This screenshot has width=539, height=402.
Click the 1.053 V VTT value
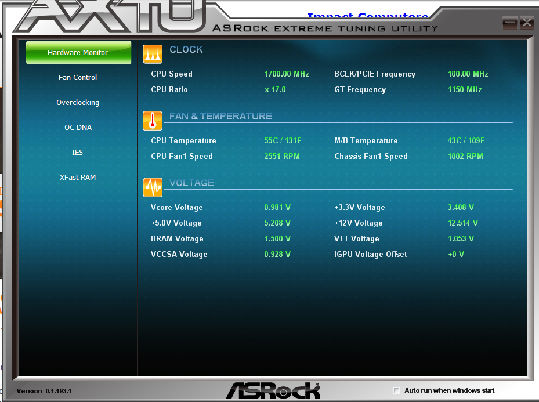(461, 239)
